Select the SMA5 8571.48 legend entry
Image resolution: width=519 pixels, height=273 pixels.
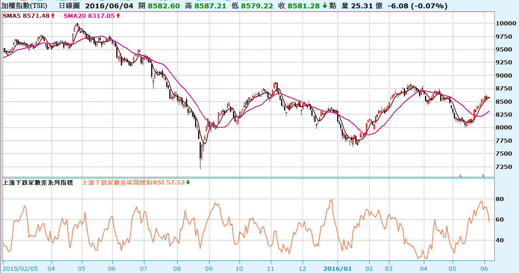click(26, 16)
